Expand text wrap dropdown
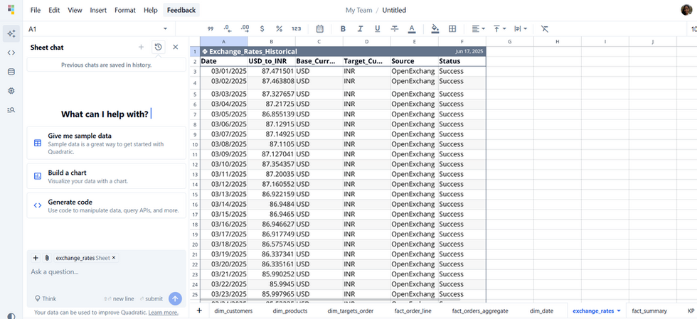Screen dimensions: 697x319 click(x=521, y=29)
